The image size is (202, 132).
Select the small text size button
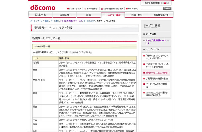(162, 3)
